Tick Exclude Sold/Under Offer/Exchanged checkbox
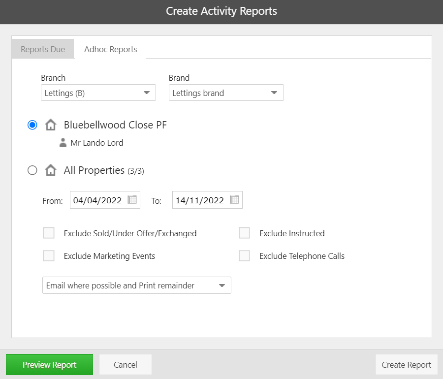443x379 pixels. point(49,233)
